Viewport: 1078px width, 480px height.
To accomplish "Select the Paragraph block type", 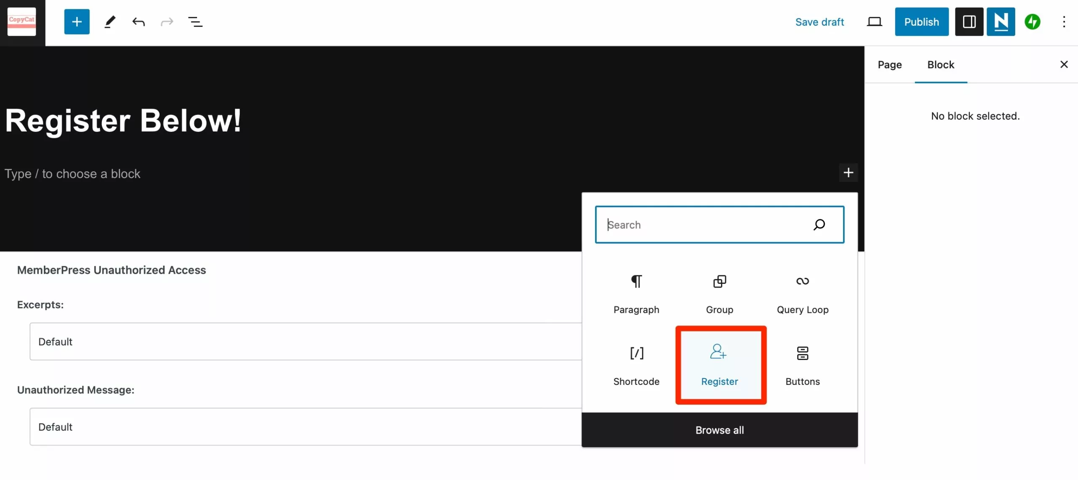I will (x=635, y=292).
